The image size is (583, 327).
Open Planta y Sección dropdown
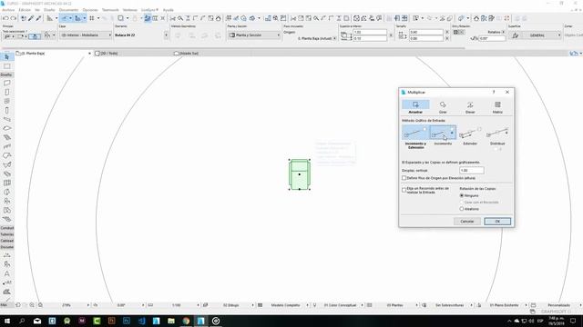pyautogui.click(x=254, y=35)
